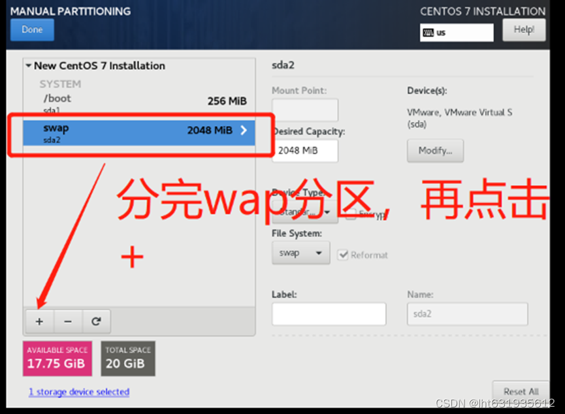Image resolution: width=565 pixels, height=414 pixels.
Task: Open the Device Type dropdown
Action: 305,212
